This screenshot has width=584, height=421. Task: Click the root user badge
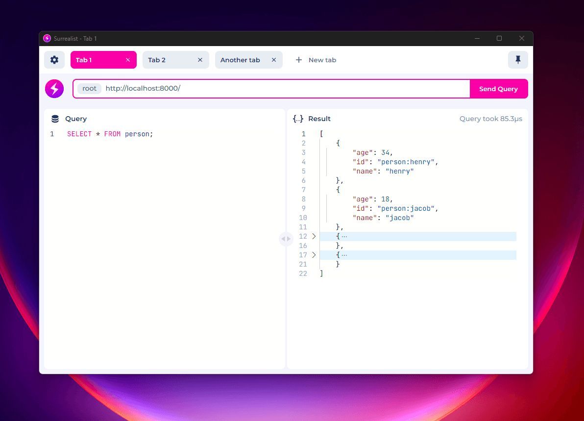pyautogui.click(x=89, y=89)
